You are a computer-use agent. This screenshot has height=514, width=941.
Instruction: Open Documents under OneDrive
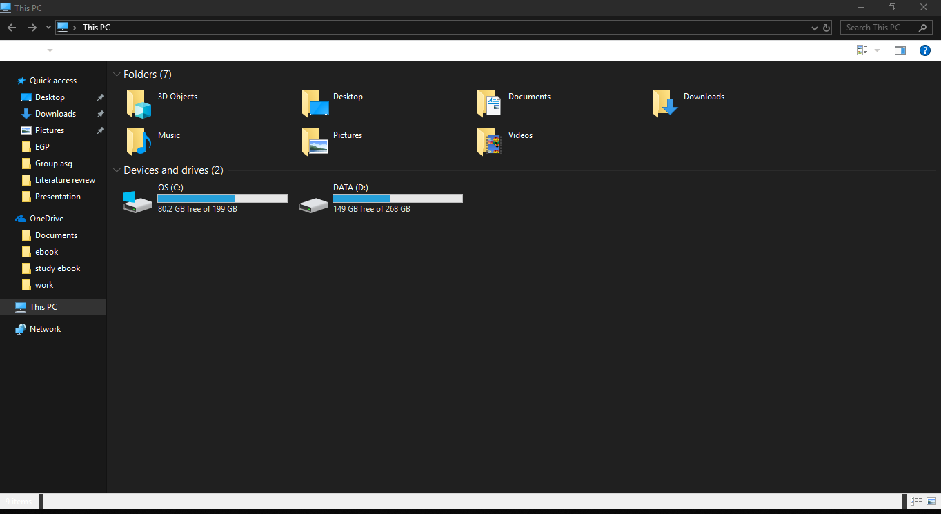pos(56,235)
